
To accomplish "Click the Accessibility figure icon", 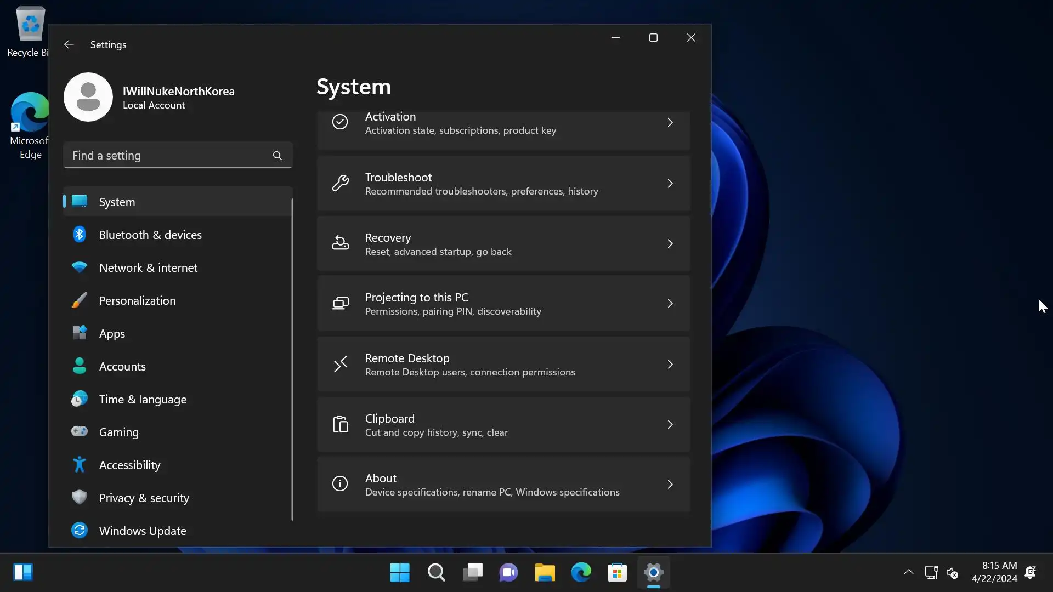I will pyautogui.click(x=80, y=465).
